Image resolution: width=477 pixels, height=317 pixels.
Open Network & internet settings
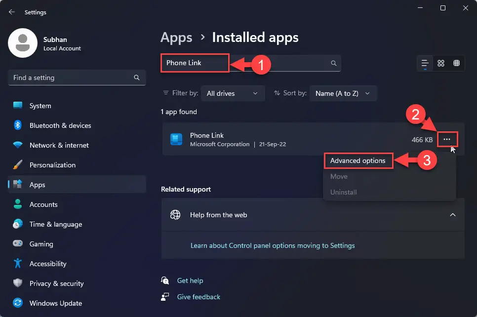(77, 145)
